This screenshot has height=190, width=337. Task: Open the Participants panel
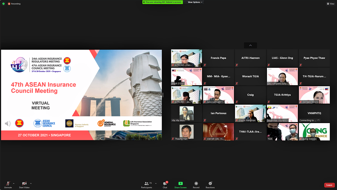click(x=147, y=185)
